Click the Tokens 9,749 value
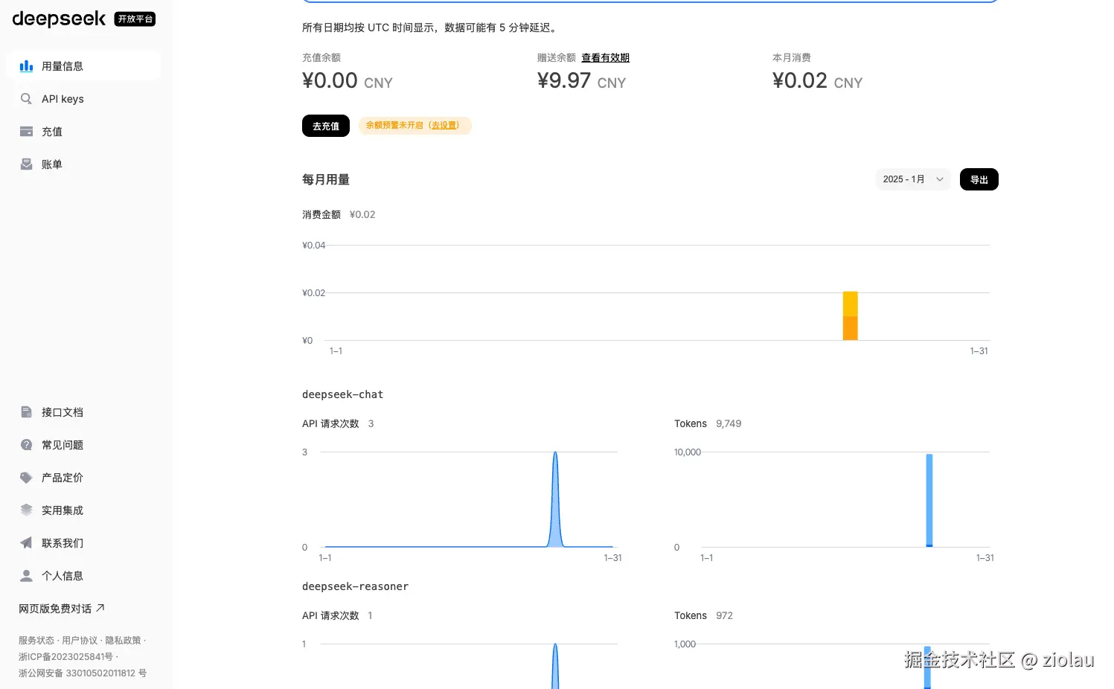Image resolution: width=1114 pixels, height=689 pixels. 729,423
